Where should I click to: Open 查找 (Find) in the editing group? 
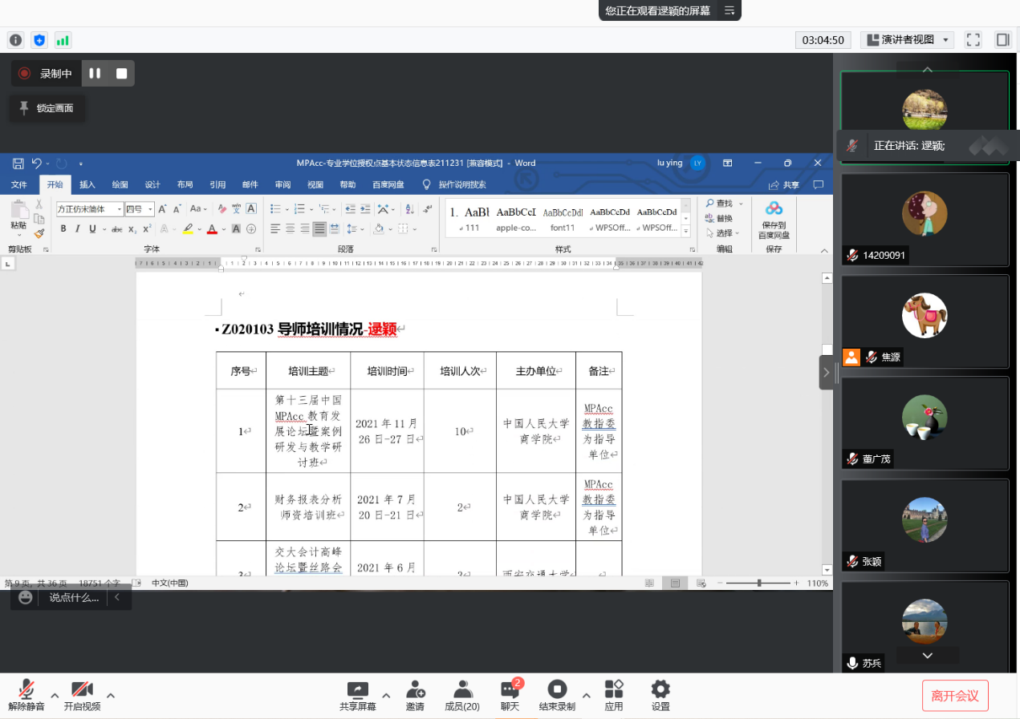click(720, 203)
